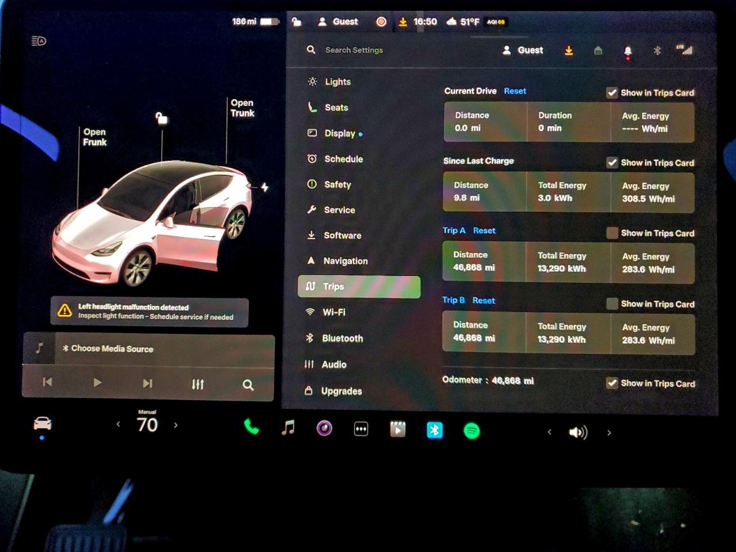Open the all apps three-dot launcher
The width and height of the screenshot is (736, 552).
(361, 429)
